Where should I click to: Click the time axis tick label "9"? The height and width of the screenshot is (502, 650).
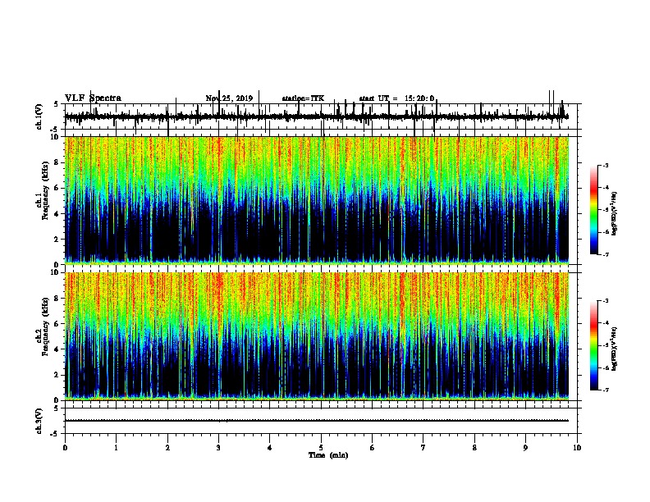click(525, 448)
